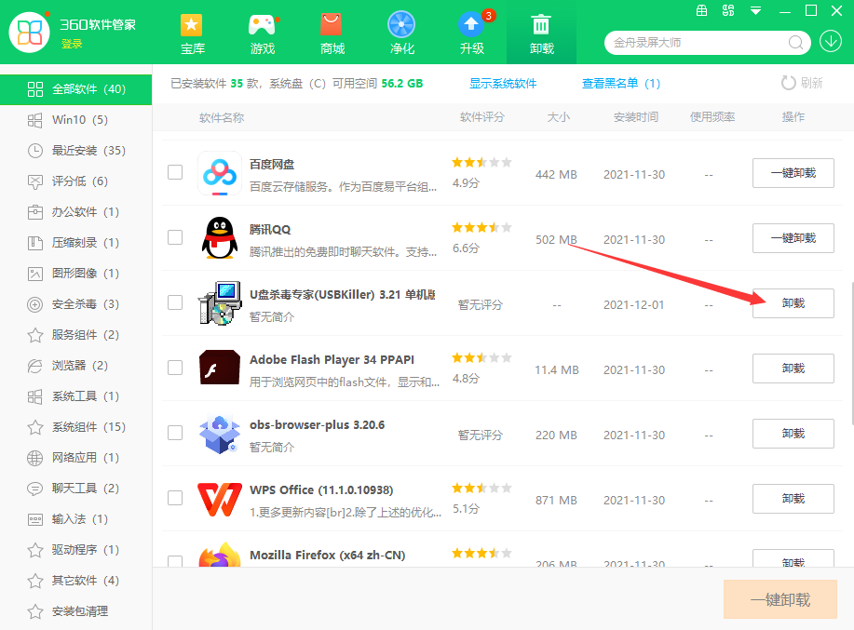Image resolution: width=854 pixels, height=630 pixels.
Task: Click the magnifier search icon
Action: (x=795, y=43)
